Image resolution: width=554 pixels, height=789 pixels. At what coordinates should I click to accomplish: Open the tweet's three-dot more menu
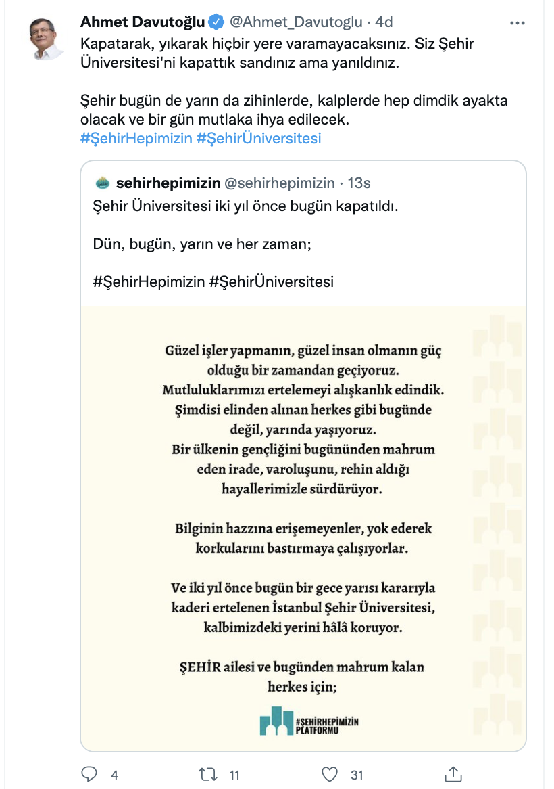tap(517, 23)
